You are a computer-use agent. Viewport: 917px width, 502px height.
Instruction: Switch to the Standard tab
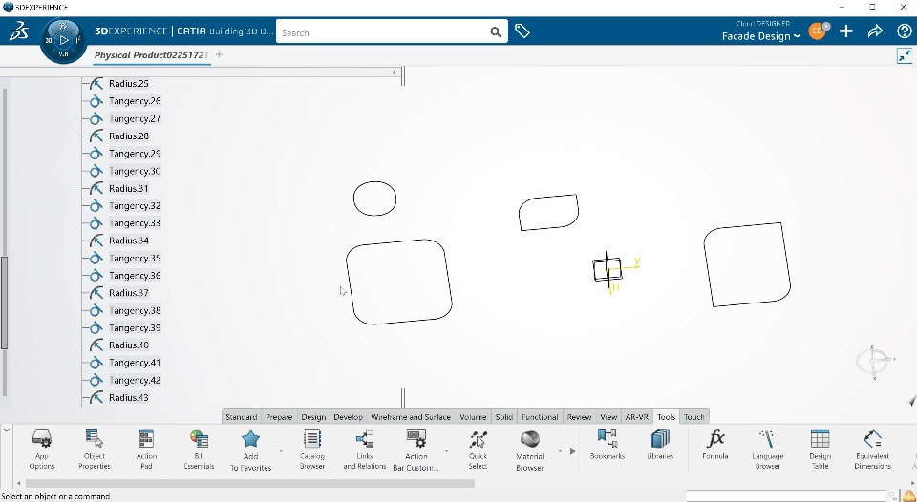(241, 417)
